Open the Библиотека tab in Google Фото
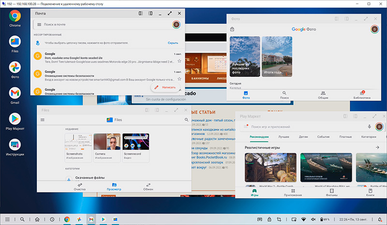 (x=361, y=95)
